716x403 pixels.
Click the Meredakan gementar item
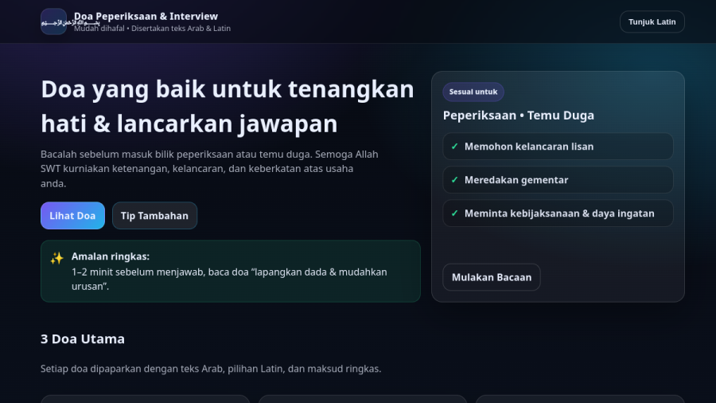[x=558, y=180]
